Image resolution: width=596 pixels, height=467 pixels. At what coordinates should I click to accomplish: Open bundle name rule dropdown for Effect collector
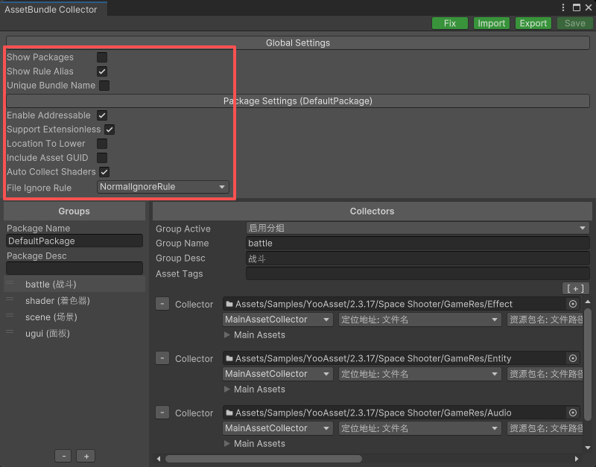click(x=545, y=320)
